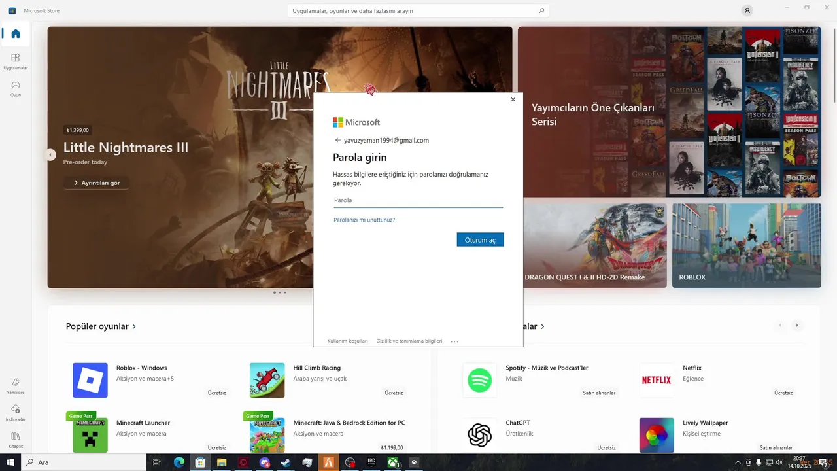Screen dimensions: 837x471
Task: Open the ROBLOX promotional tile
Action: 747,246
